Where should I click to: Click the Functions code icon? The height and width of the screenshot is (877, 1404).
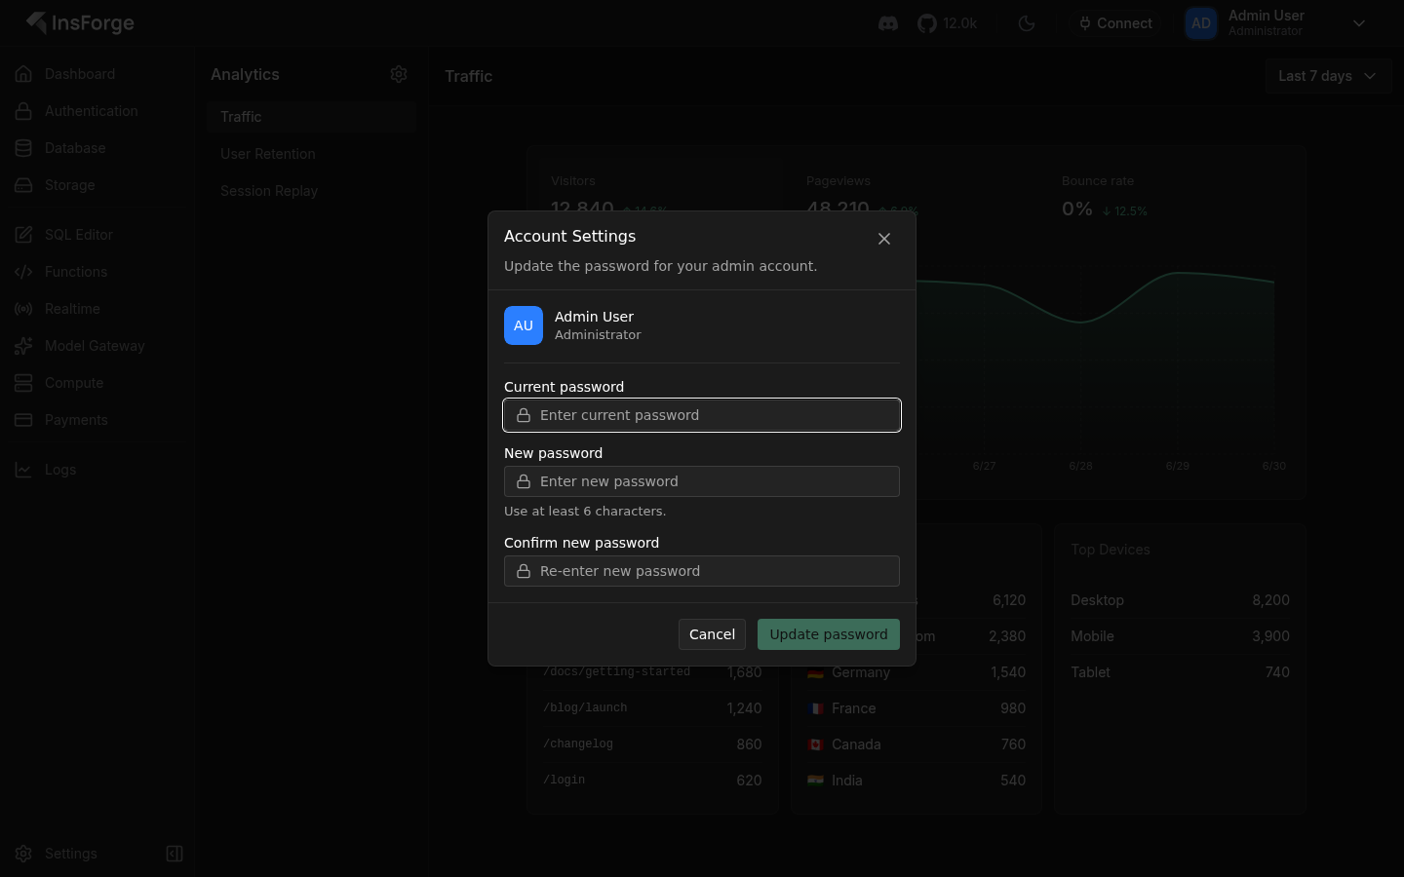pyautogui.click(x=23, y=272)
